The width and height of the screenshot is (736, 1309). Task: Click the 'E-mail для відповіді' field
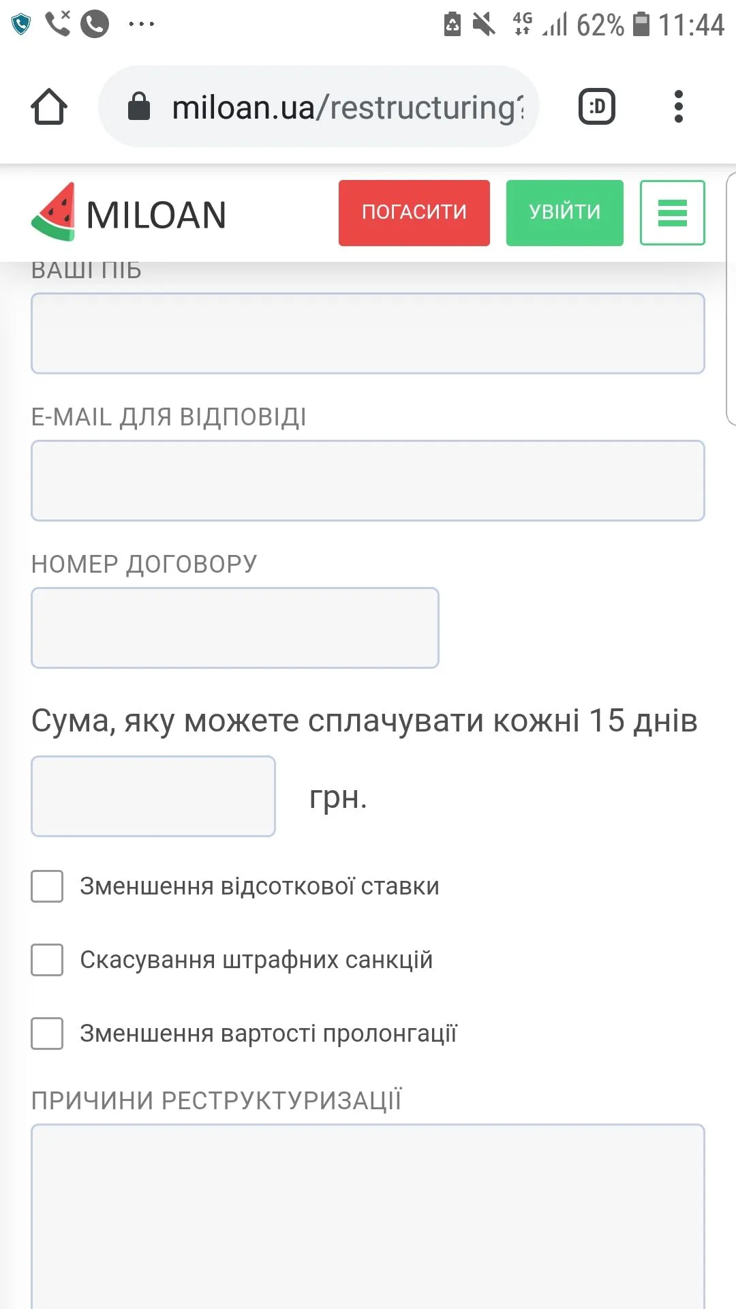coord(368,481)
